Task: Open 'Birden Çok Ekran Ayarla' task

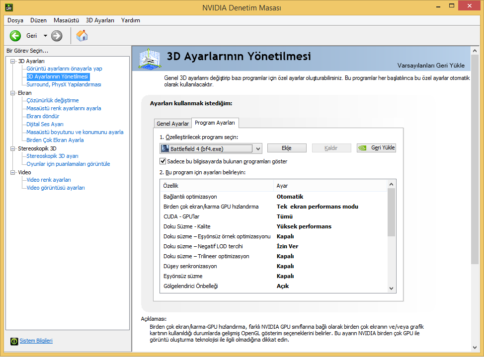Action: click(55, 140)
